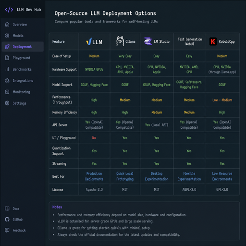Image resolution: width=246 pixels, height=246 pixels.
Task: Click the Production Deployments cell
Action: coord(94,176)
